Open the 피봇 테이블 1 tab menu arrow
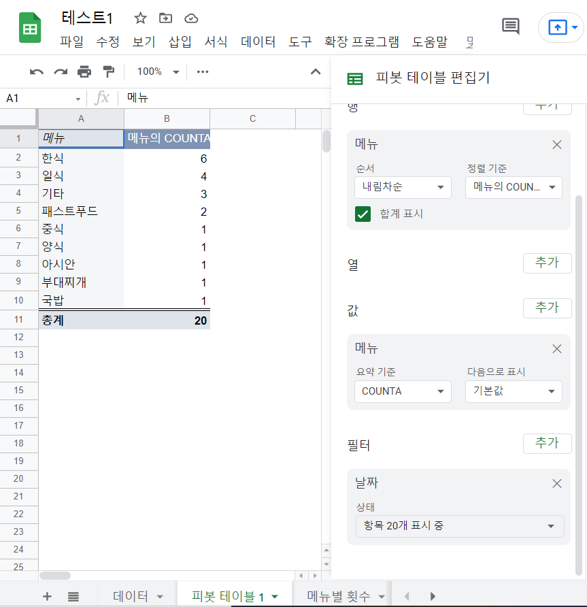 point(275,597)
